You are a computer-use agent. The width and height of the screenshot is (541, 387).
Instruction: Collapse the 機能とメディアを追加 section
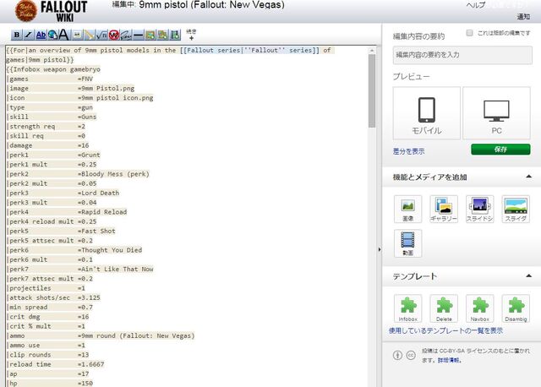pos(528,177)
